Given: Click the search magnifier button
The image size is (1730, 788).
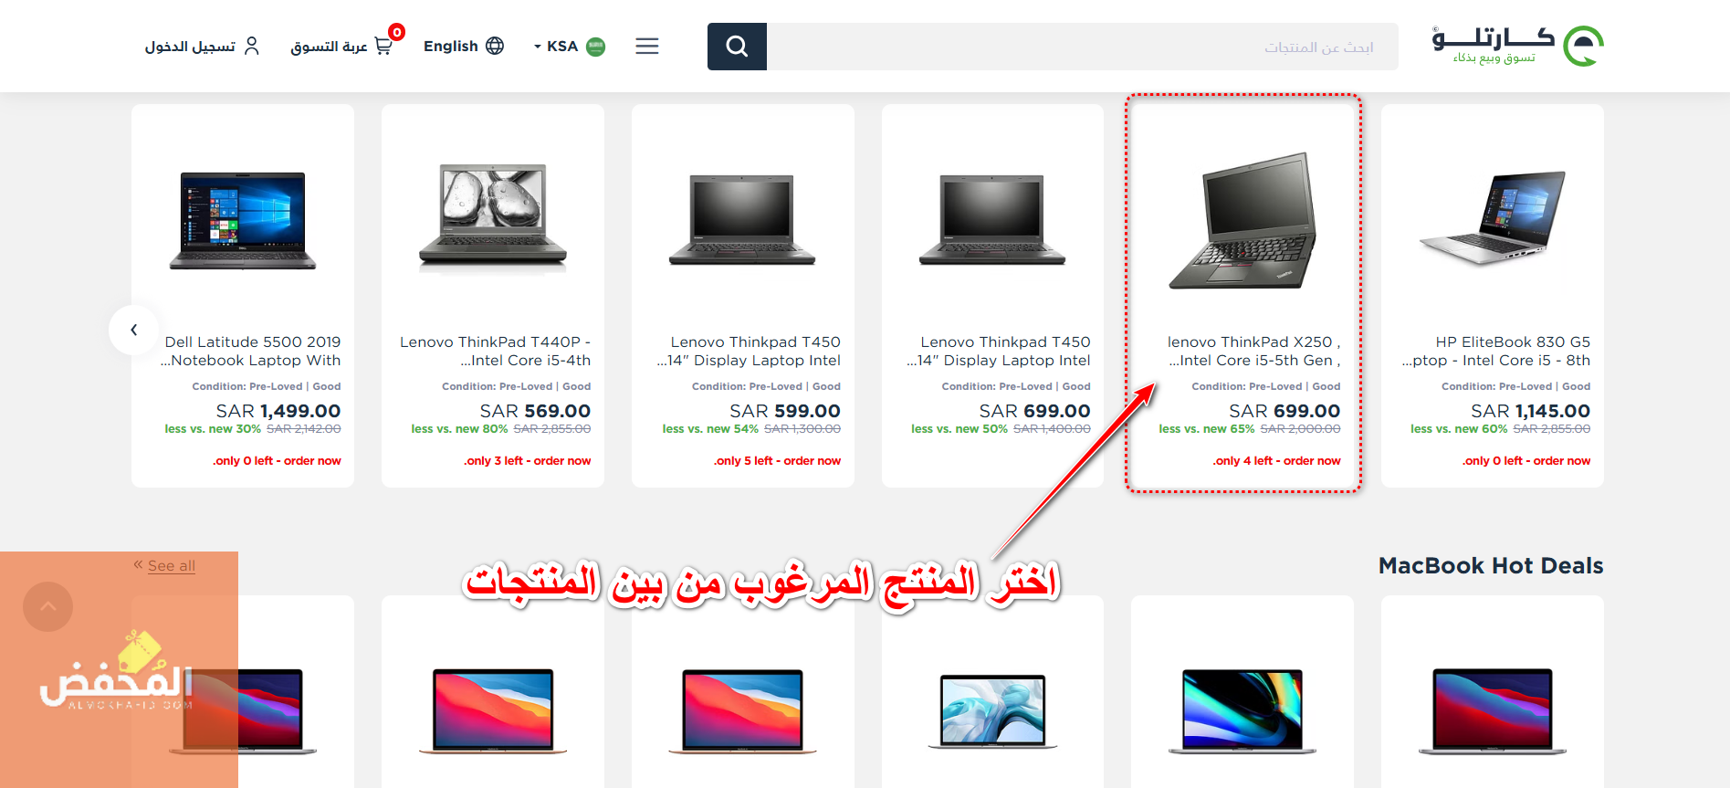Looking at the screenshot, I should click(x=737, y=47).
